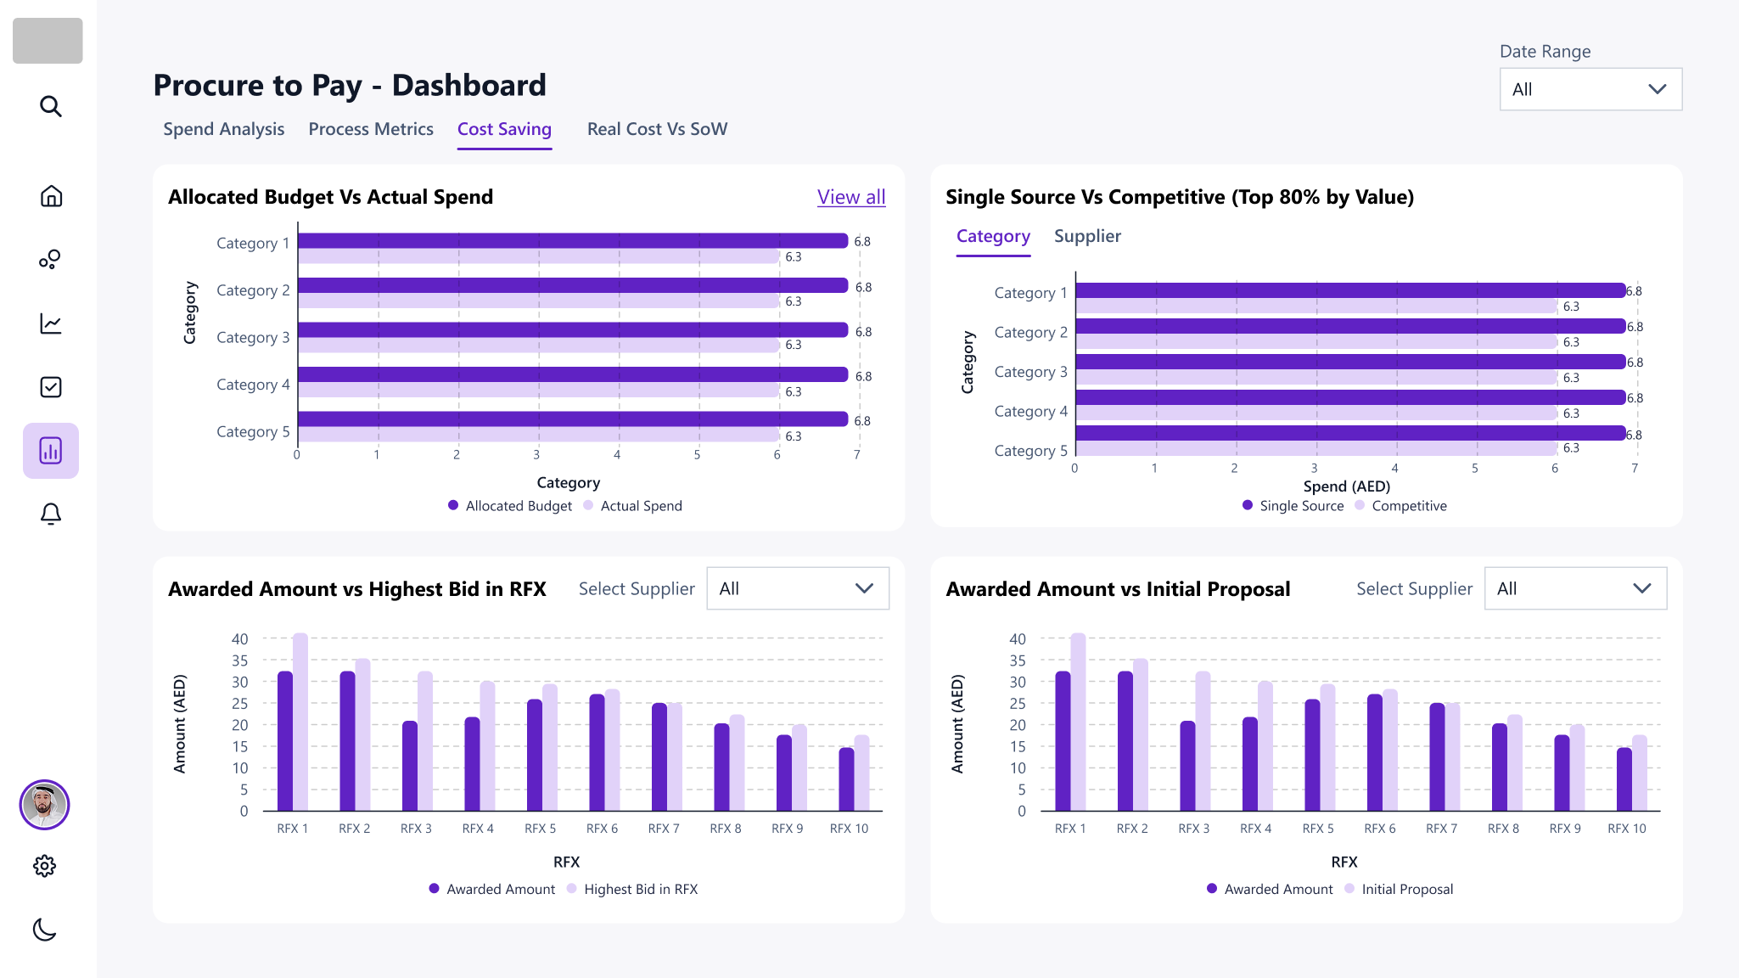The height and width of the screenshot is (978, 1739).
Task: Click the search magnifier icon in sidebar
Action: point(51,106)
